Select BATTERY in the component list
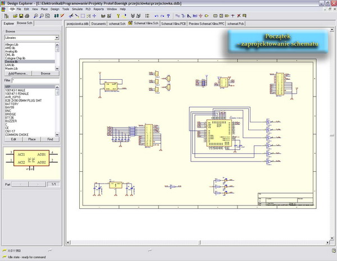Viewport: 337px width, 261px height. point(30,104)
